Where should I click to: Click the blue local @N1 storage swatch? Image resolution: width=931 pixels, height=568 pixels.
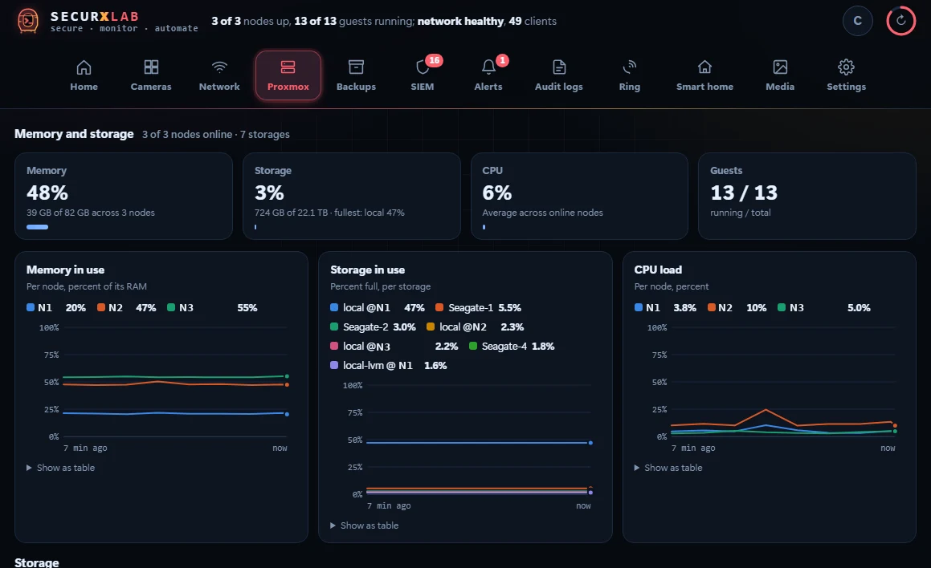pos(334,307)
